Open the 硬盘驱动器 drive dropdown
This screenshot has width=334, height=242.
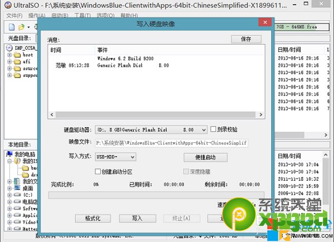203,129
